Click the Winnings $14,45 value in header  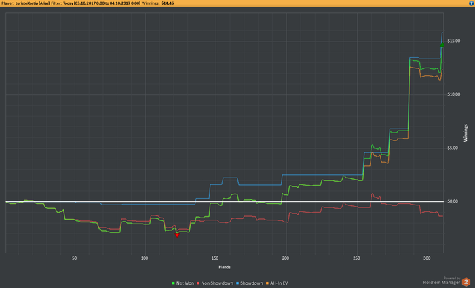pos(168,3)
